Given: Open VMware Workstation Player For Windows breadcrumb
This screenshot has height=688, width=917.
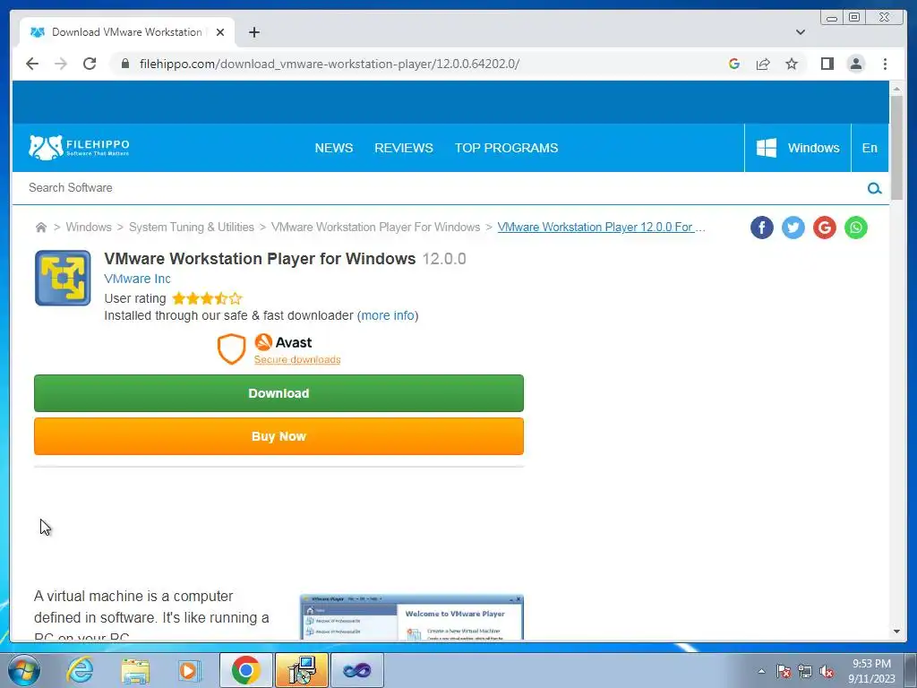Looking at the screenshot, I should (x=375, y=227).
